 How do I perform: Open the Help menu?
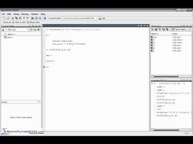pos(43,14)
